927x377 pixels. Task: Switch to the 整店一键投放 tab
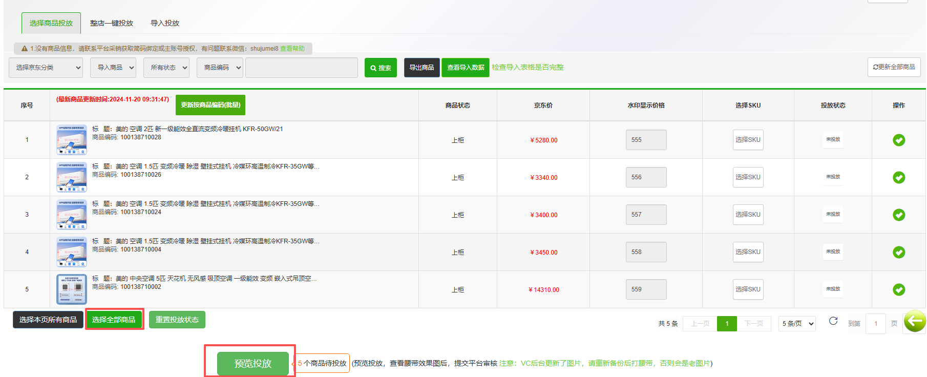(112, 23)
